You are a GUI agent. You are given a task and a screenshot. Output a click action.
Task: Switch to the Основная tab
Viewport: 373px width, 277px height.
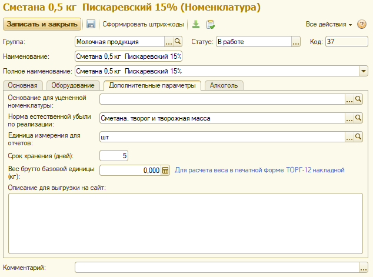22,85
